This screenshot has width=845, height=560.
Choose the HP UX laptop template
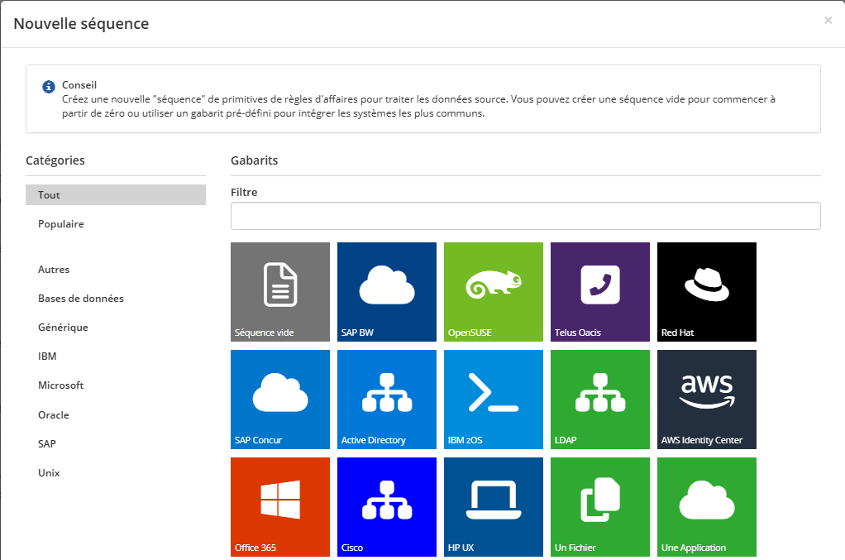[x=493, y=505]
